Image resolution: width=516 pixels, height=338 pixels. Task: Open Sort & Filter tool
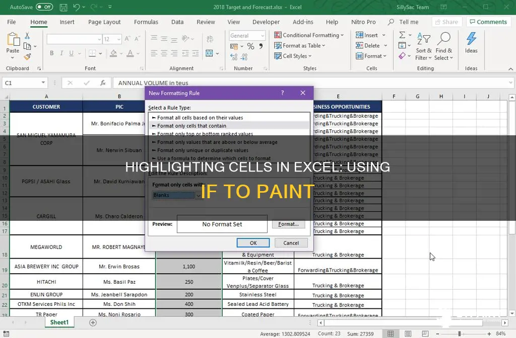[423, 46]
